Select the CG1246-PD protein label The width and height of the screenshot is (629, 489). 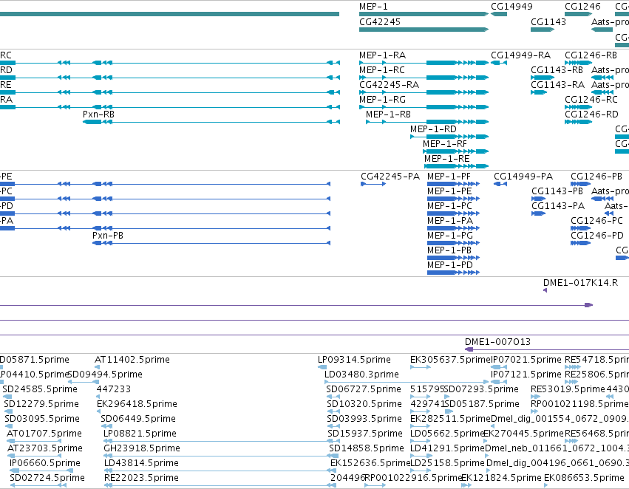coord(597,236)
